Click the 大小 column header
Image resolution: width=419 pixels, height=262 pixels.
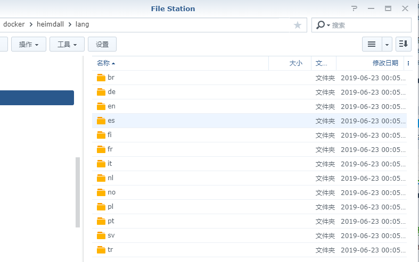click(295, 63)
